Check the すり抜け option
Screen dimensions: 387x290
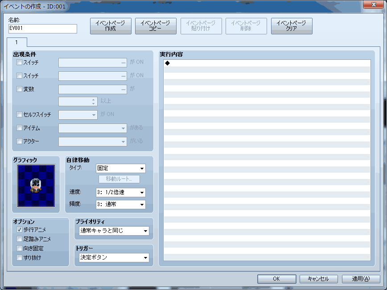(19, 257)
